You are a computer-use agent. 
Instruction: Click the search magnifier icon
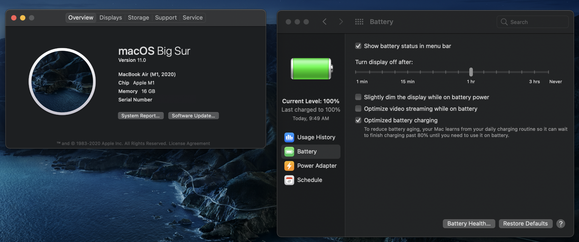[x=504, y=22]
